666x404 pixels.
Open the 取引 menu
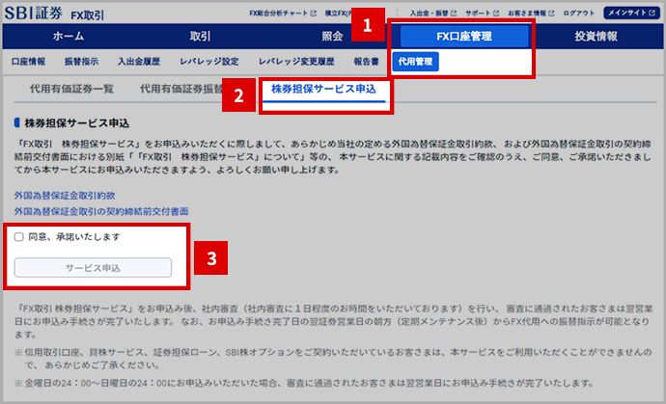click(200, 37)
